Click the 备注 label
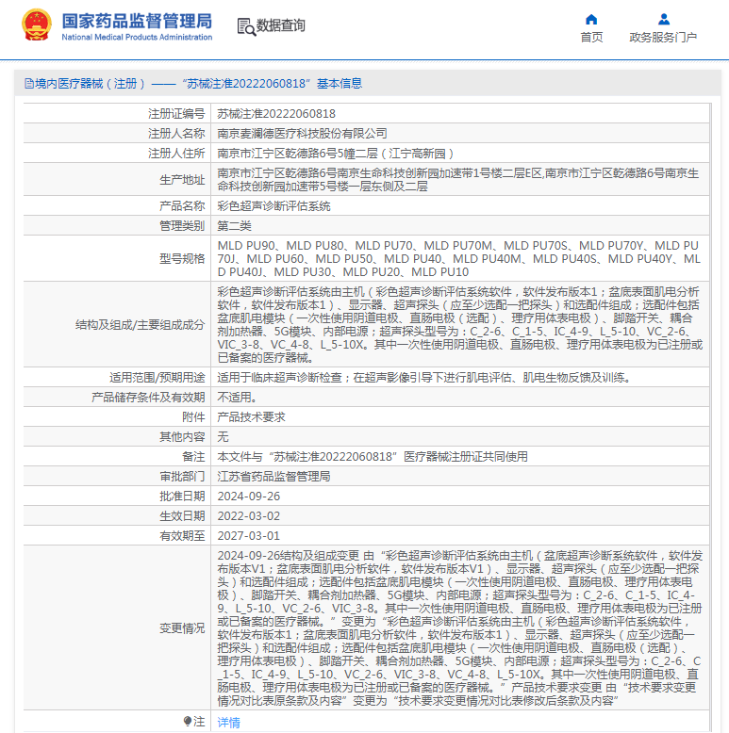Screen dimensions: 729x733 193,456
